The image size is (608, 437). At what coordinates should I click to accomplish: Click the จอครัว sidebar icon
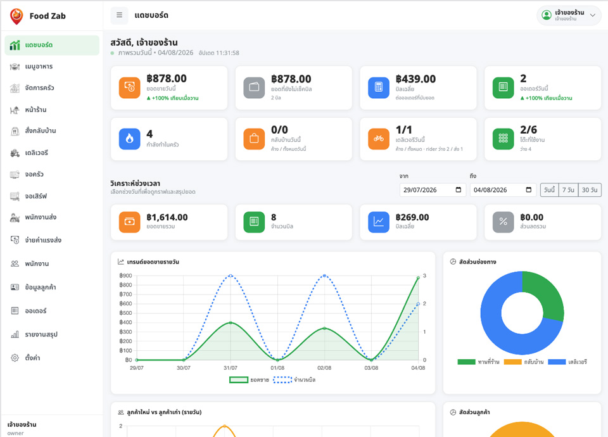[15, 175]
